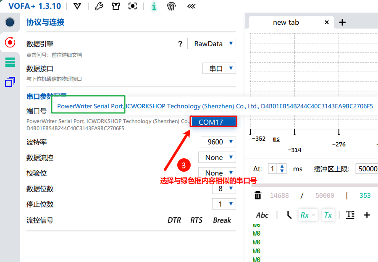Click the -314 axis label
Image resolution: width=378 pixels, height=262 pixels.
[294, 150]
